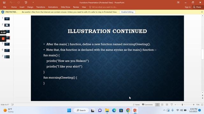Select slide 2 thumbnail
Viewport: 204px width, 114px height.
pos(7,25)
